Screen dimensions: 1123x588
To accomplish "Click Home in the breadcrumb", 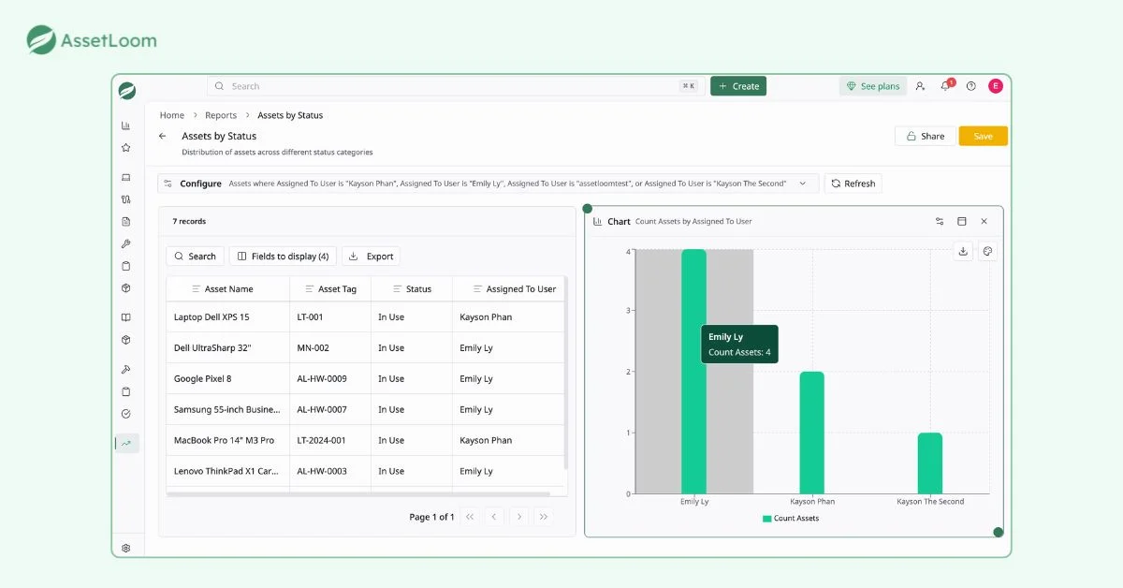I will (x=172, y=115).
